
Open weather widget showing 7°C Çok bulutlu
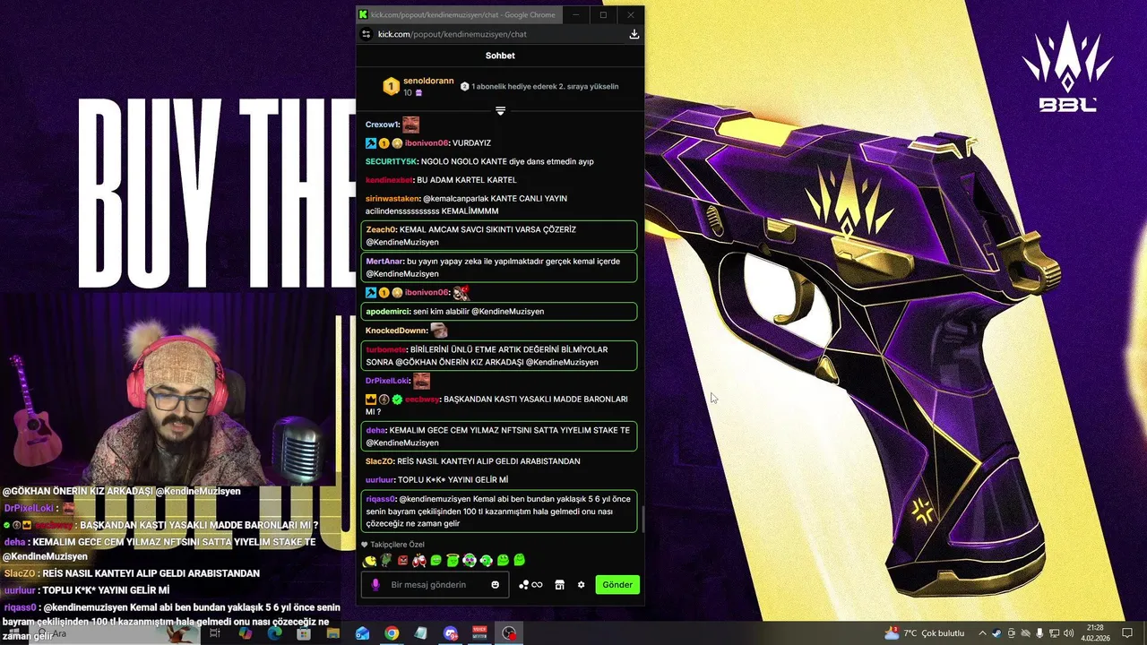924,633
